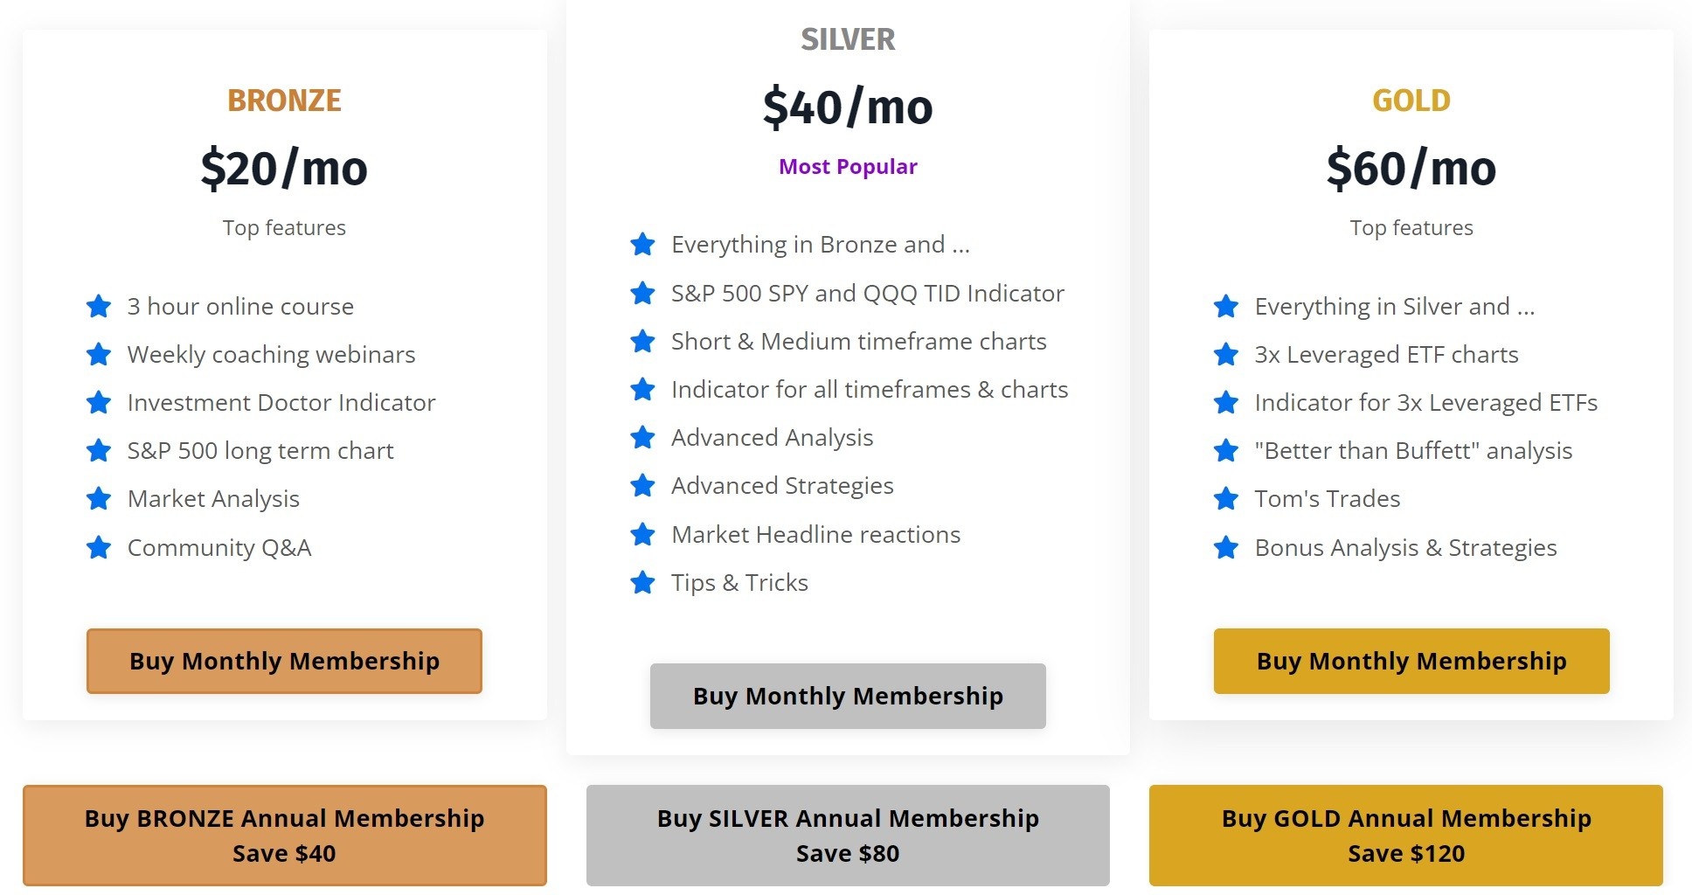Click the SILVER plan heading
The image size is (1692, 895).
coord(848,39)
